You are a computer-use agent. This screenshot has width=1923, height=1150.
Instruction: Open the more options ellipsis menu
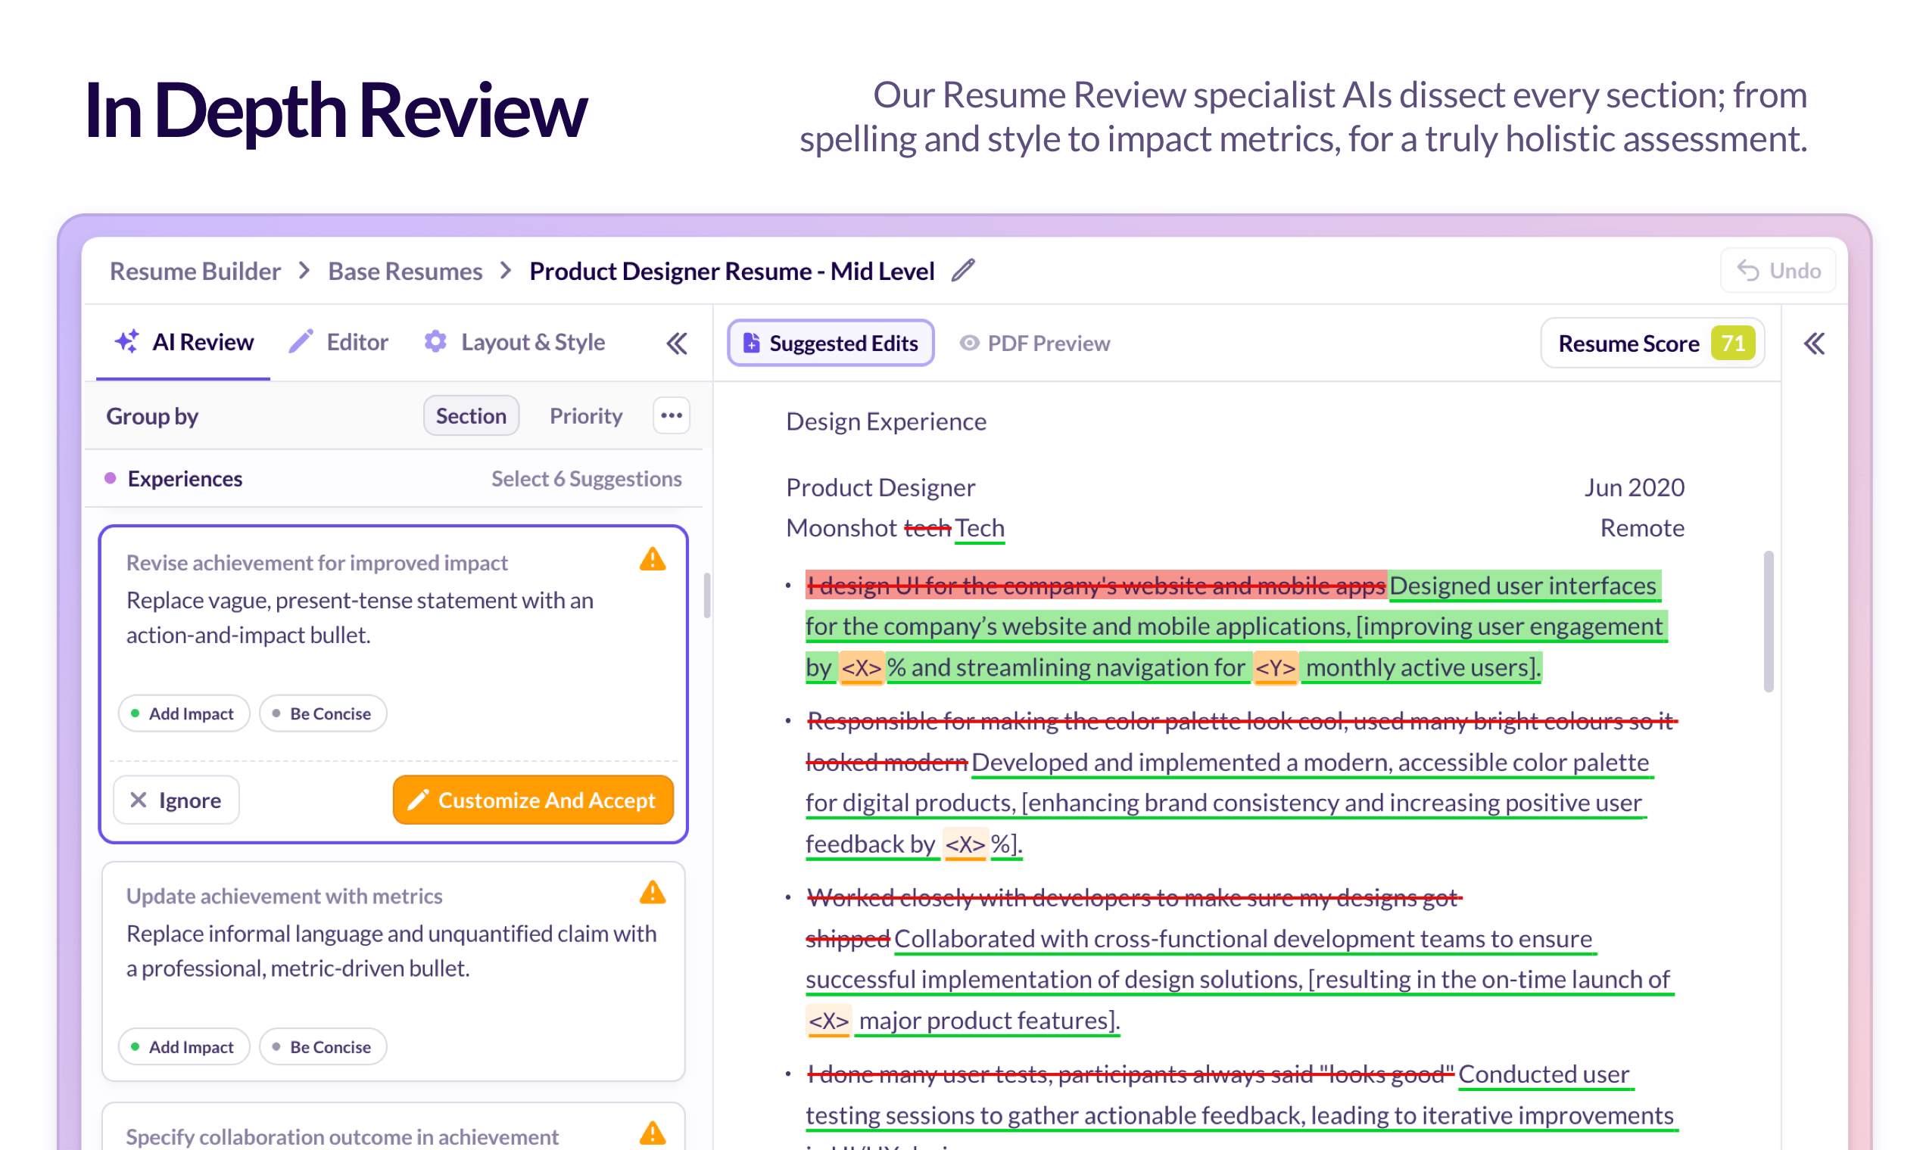pyautogui.click(x=671, y=415)
